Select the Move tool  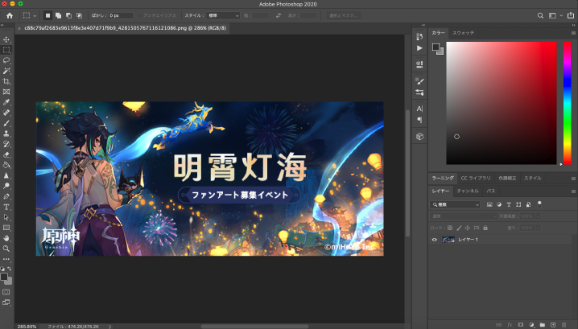pos(6,39)
